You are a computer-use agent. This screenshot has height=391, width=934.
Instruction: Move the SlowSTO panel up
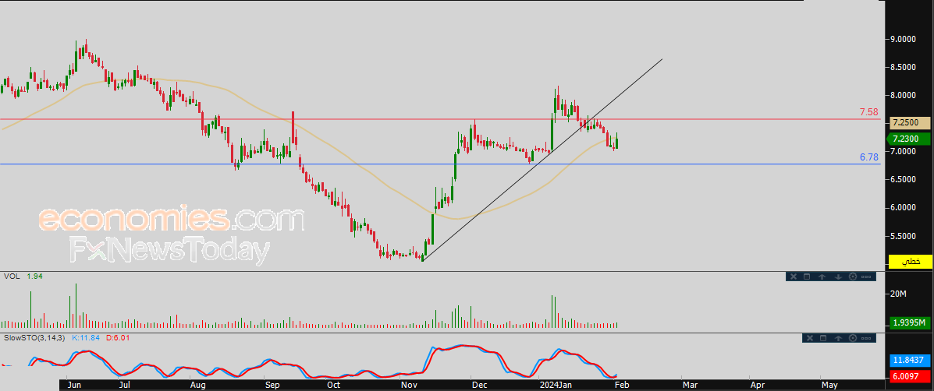tap(838, 337)
